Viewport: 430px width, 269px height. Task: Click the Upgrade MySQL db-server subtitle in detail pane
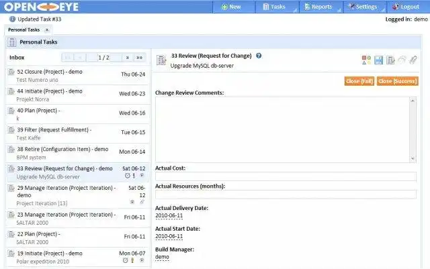pos(202,66)
